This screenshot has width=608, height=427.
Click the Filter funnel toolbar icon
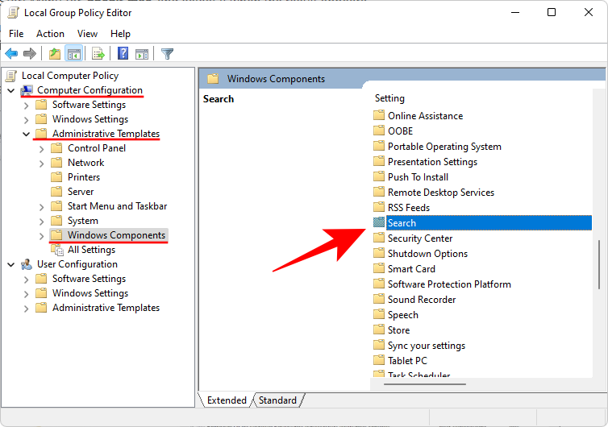[167, 54]
